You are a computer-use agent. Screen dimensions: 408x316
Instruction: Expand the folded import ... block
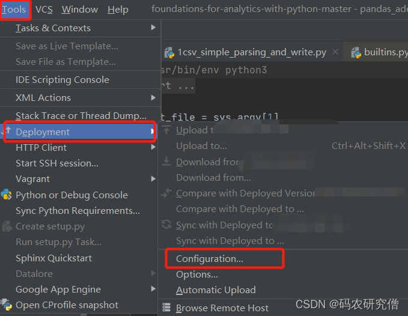click(x=178, y=85)
